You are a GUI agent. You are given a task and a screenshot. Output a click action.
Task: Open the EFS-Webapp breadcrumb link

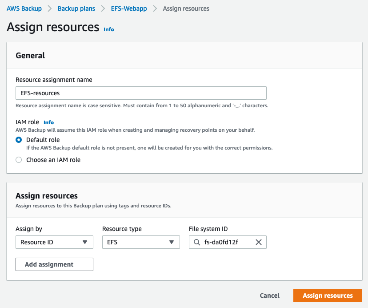click(129, 8)
